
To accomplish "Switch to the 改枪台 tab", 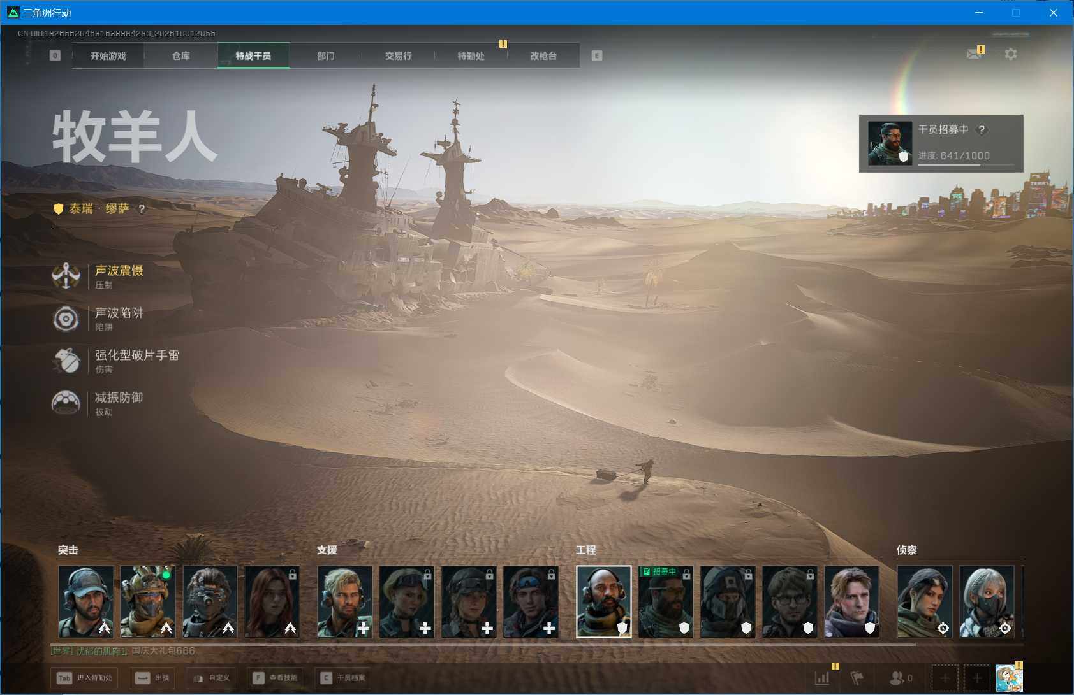I will tap(543, 56).
